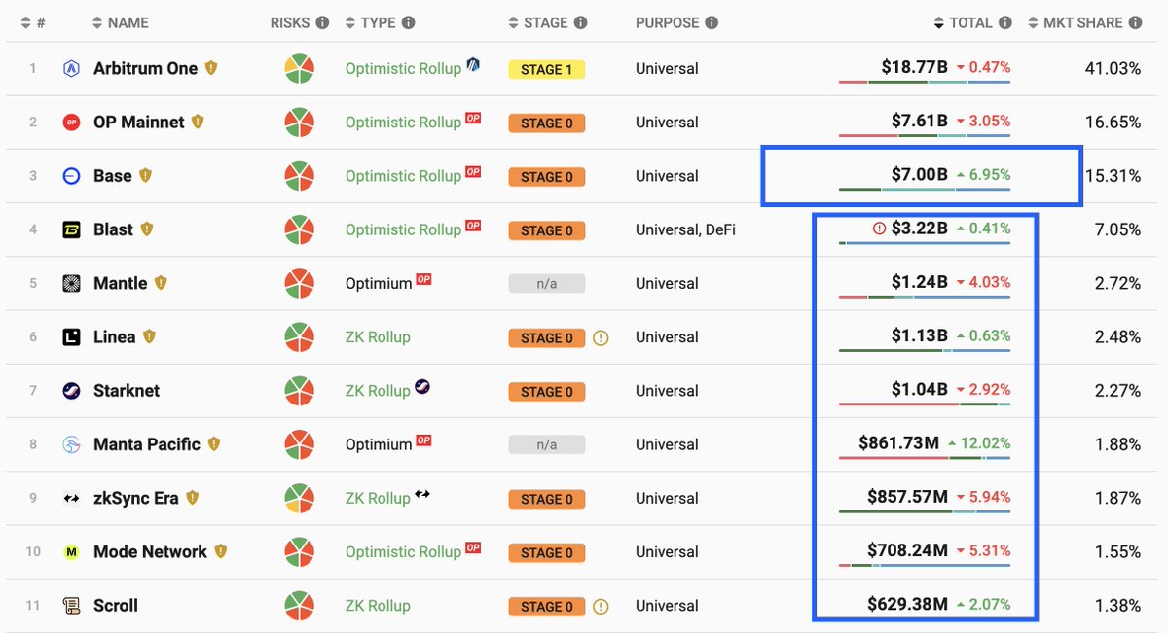The height and width of the screenshot is (633, 1168).
Task: Click the Arbitrum One project logo
Action: (71, 69)
